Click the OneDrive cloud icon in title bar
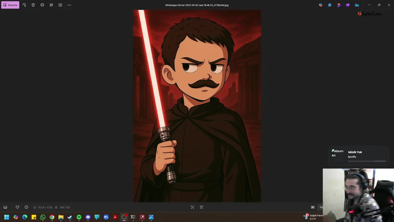The height and width of the screenshot is (222, 394). tap(357, 5)
